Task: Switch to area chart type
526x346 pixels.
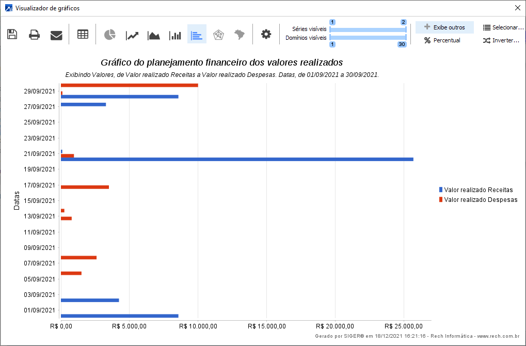Action: click(x=154, y=35)
